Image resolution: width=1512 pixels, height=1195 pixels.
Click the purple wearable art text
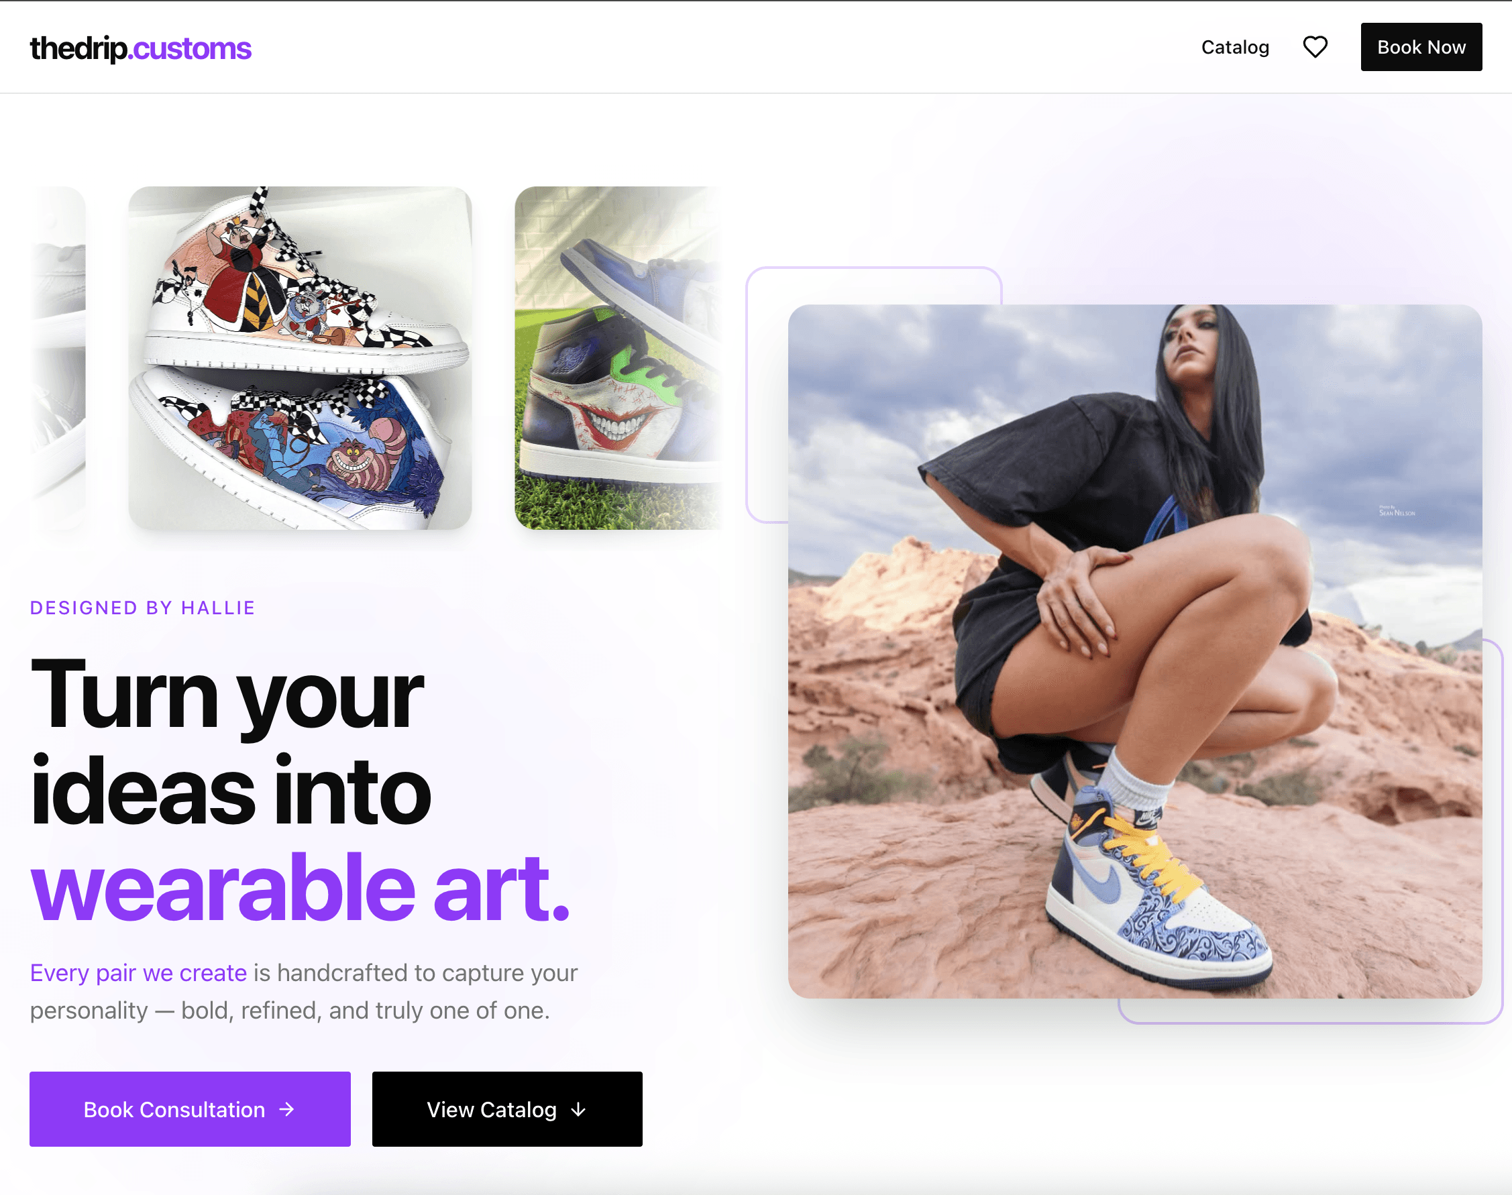click(x=300, y=887)
